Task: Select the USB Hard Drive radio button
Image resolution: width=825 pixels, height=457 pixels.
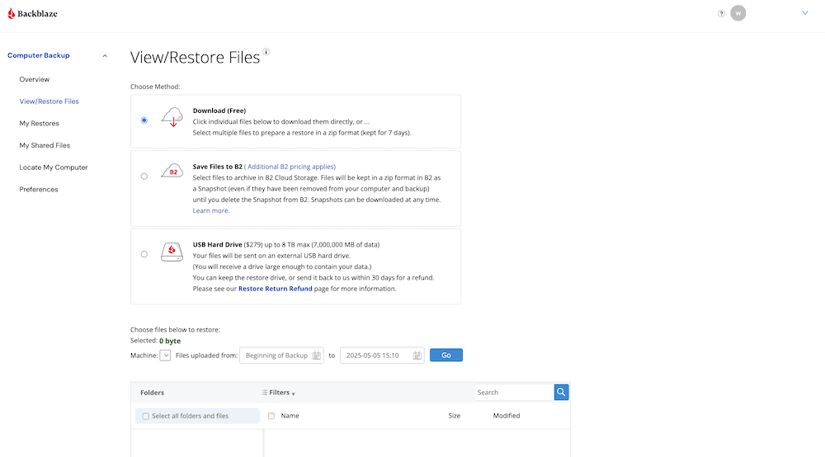Action: pyautogui.click(x=144, y=255)
